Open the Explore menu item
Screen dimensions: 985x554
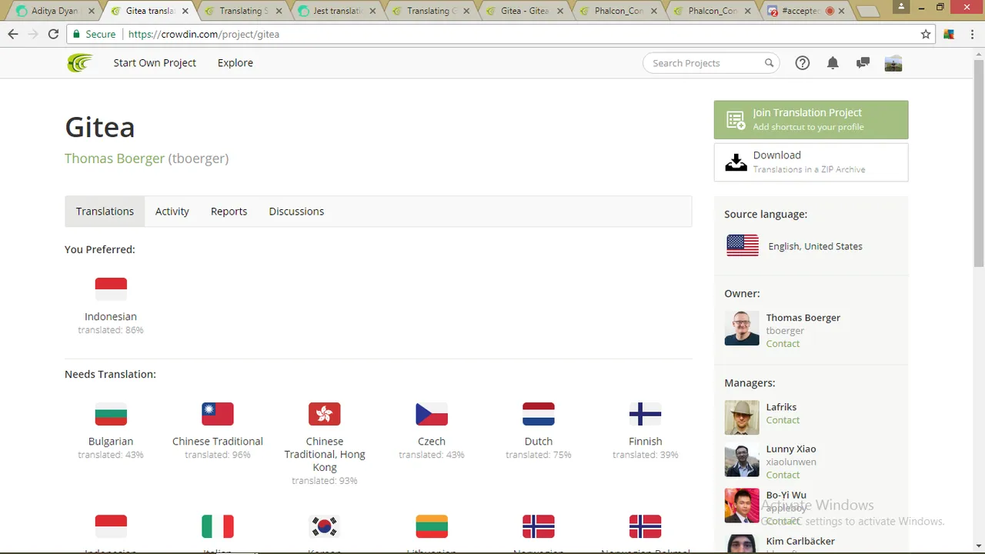pos(235,63)
